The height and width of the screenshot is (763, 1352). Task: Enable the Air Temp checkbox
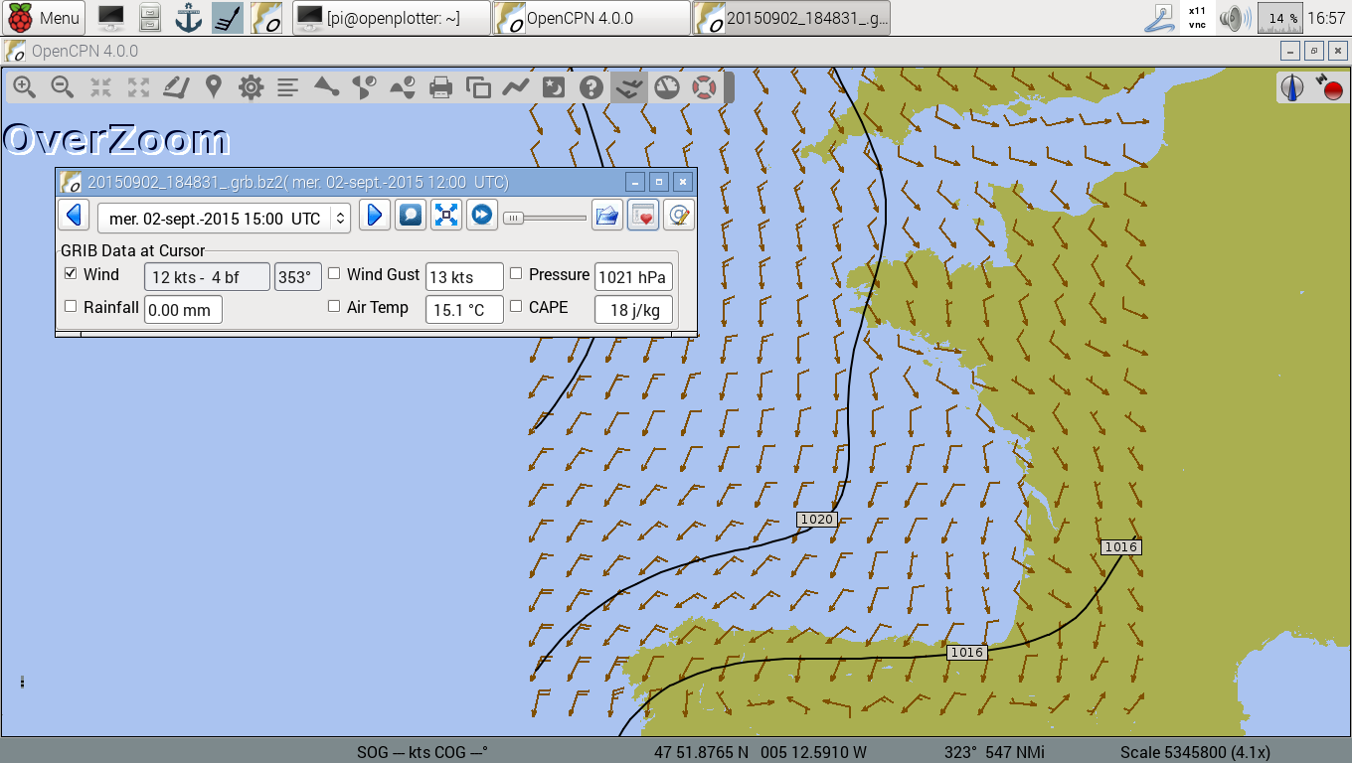pyautogui.click(x=334, y=306)
